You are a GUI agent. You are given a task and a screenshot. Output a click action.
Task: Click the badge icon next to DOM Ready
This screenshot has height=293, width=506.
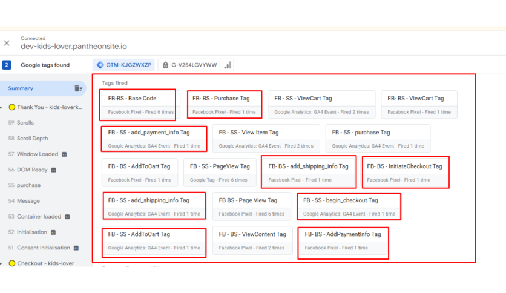point(54,170)
